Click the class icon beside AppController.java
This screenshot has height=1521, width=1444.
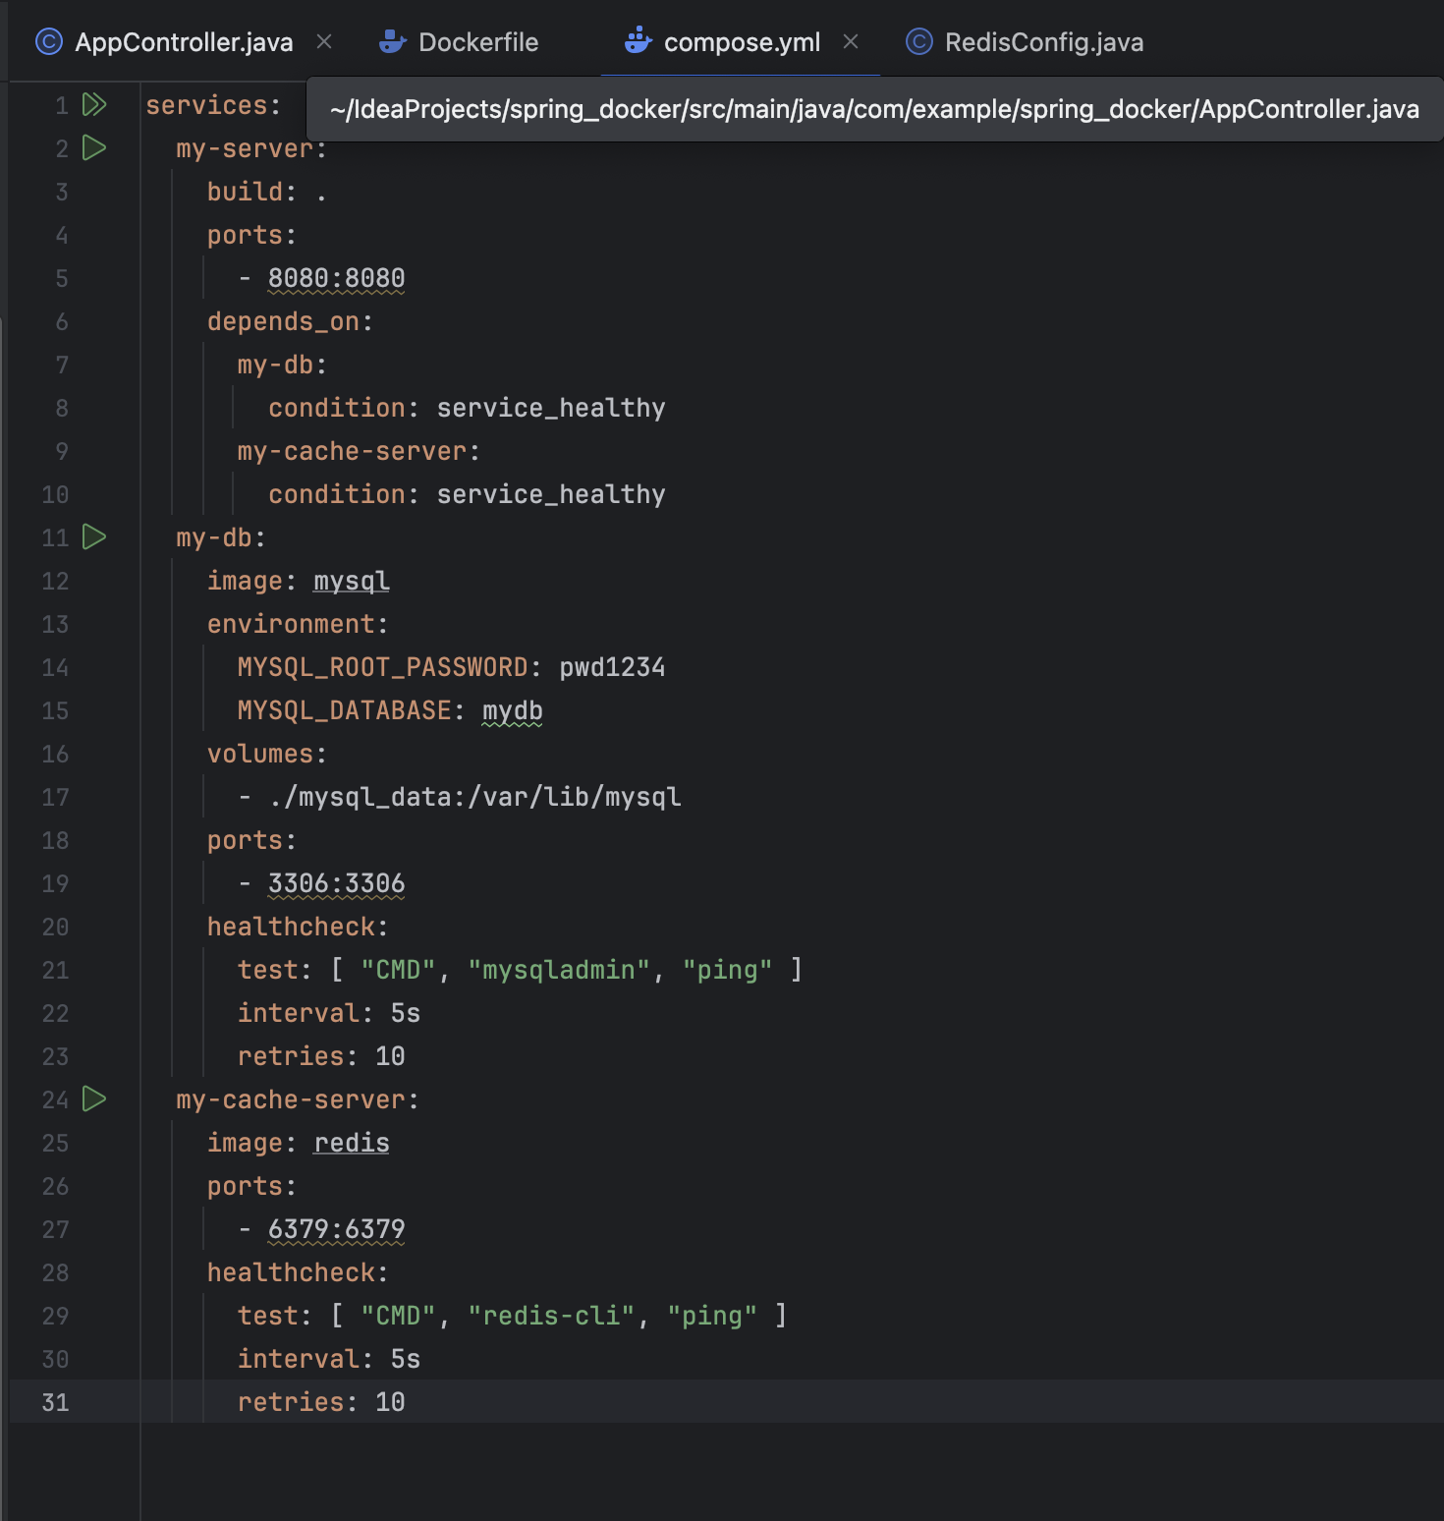(48, 41)
